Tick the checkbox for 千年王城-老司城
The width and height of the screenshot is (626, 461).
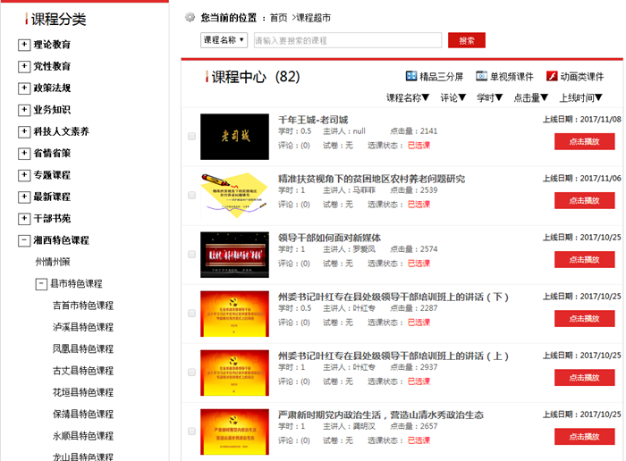[x=191, y=137]
